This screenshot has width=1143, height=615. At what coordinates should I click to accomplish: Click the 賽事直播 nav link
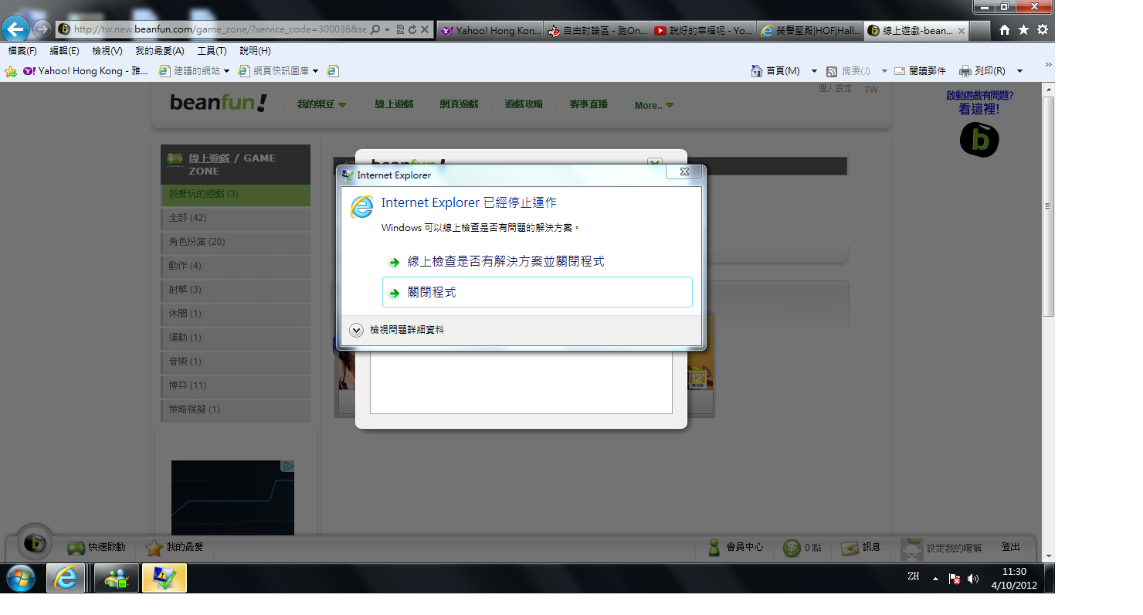pos(588,104)
